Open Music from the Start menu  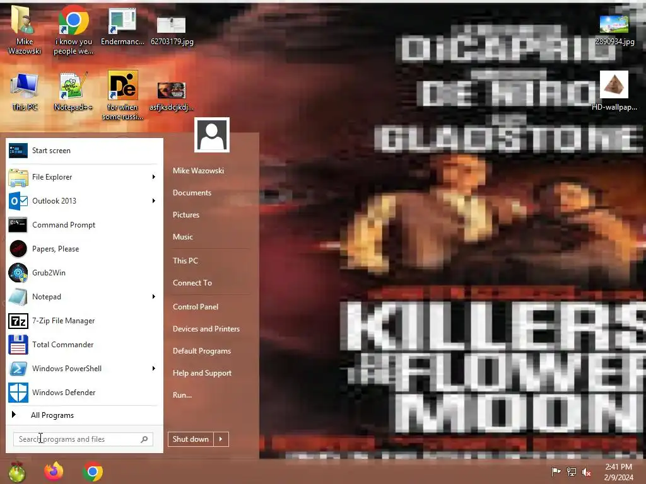(182, 237)
